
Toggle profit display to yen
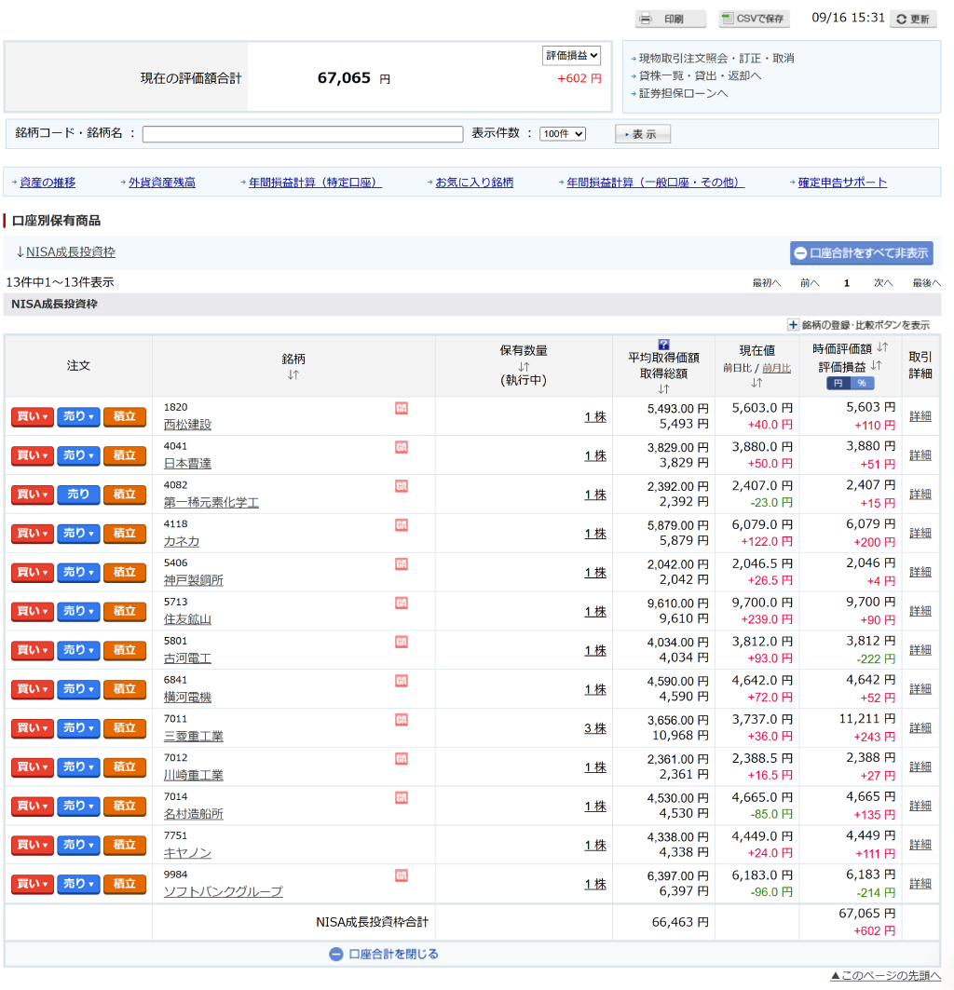point(838,384)
